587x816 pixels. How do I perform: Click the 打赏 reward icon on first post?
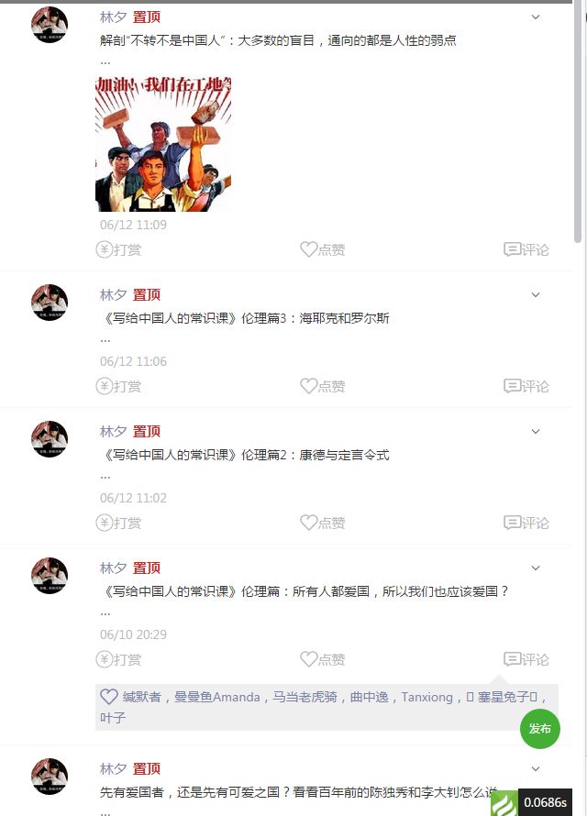tap(118, 249)
